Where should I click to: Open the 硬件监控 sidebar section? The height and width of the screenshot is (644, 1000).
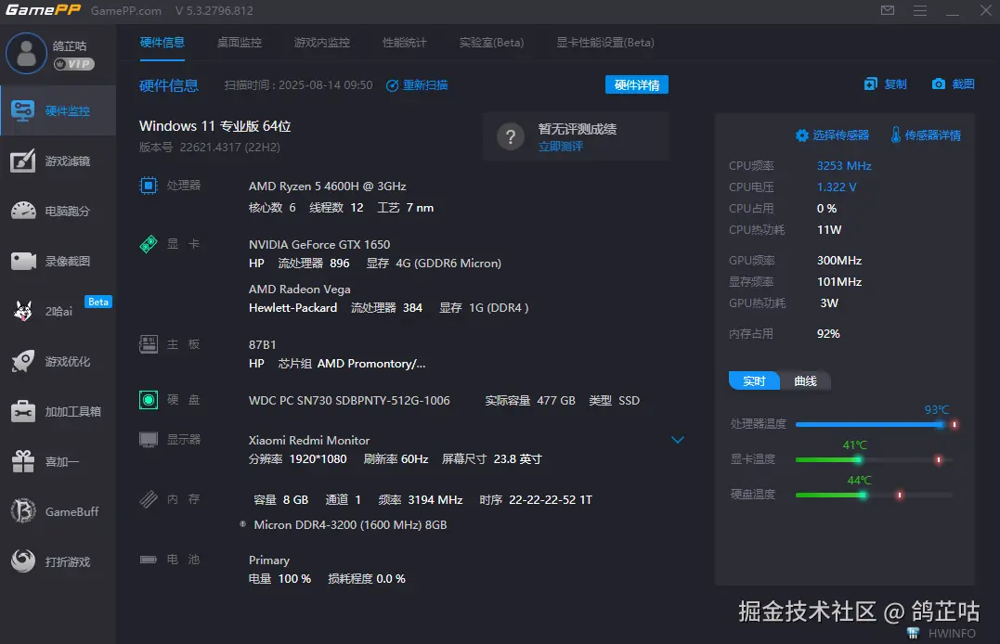[58, 111]
